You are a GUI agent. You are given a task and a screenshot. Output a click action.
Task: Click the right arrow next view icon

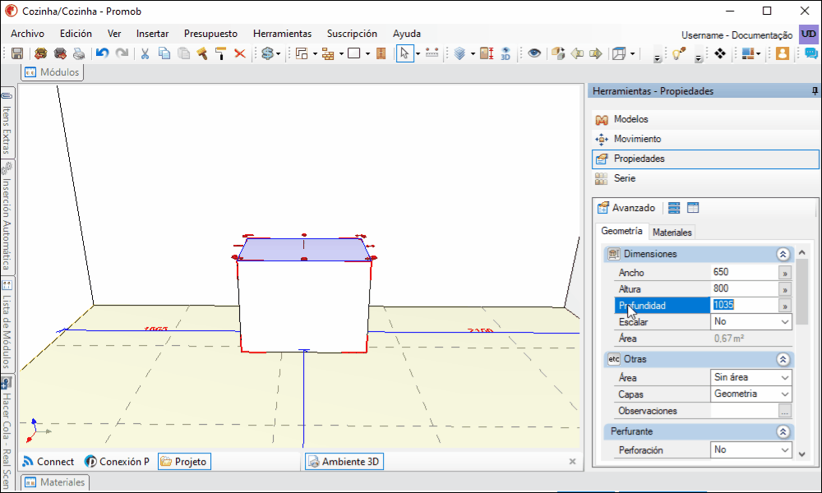(x=596, y=53)
